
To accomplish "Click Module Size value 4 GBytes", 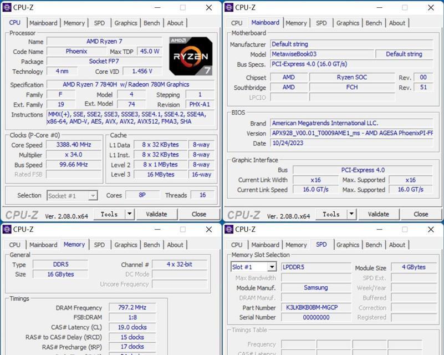I will pos(414,267).
